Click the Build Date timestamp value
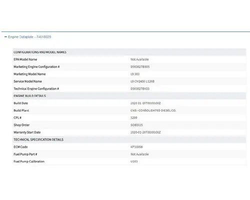This screenshot has height=200, width=250. pyautogui.click(x=145, y=103)
